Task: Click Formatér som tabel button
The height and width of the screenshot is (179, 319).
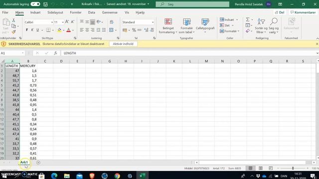Action: point(186,26)
